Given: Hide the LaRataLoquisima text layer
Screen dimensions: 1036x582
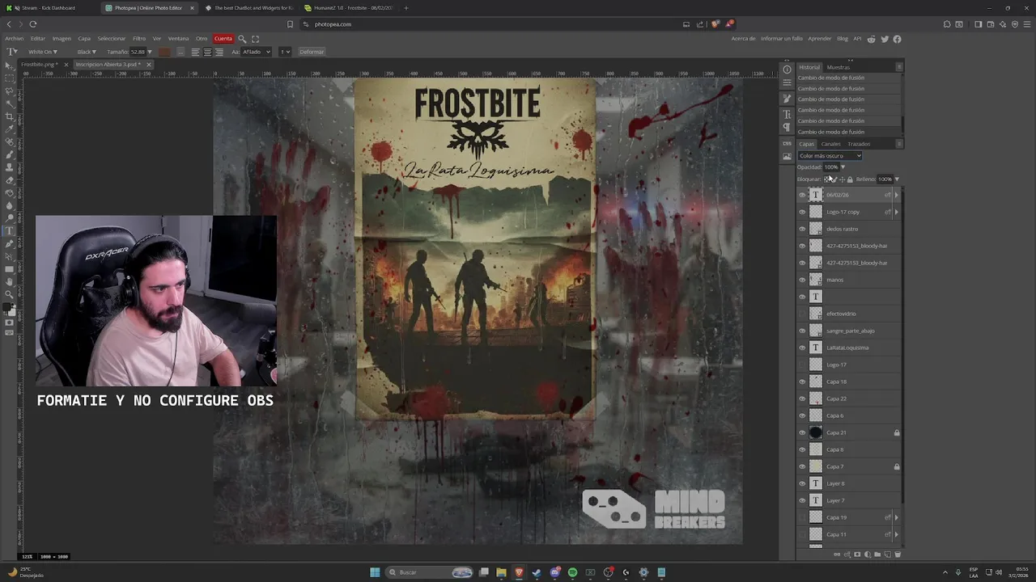Looking at the screenshot, I should pos(802,348).
